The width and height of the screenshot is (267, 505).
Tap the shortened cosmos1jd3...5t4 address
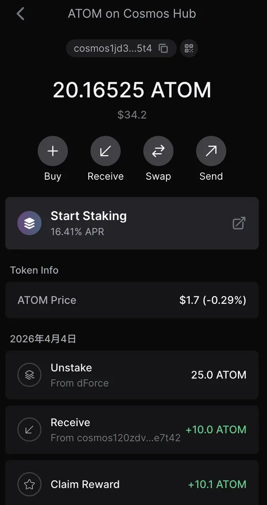click(113, 48)
